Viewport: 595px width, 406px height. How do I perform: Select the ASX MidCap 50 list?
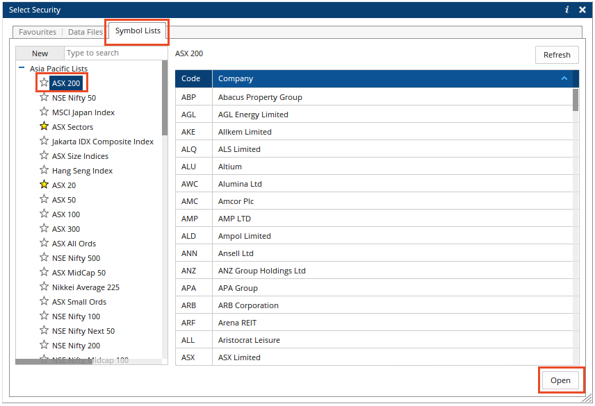79,273
